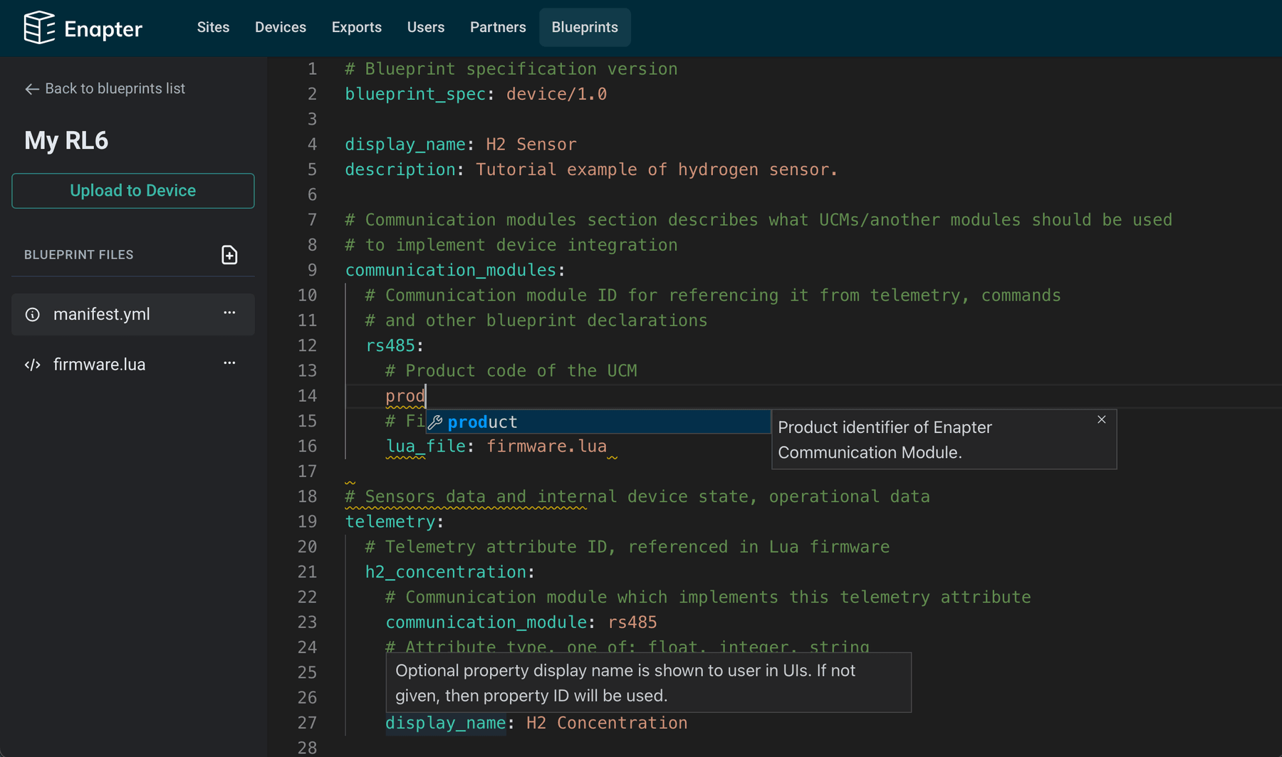This screenshot has height=757, width=1282.
Task: Open the Devices section
Action: [280, 27]
